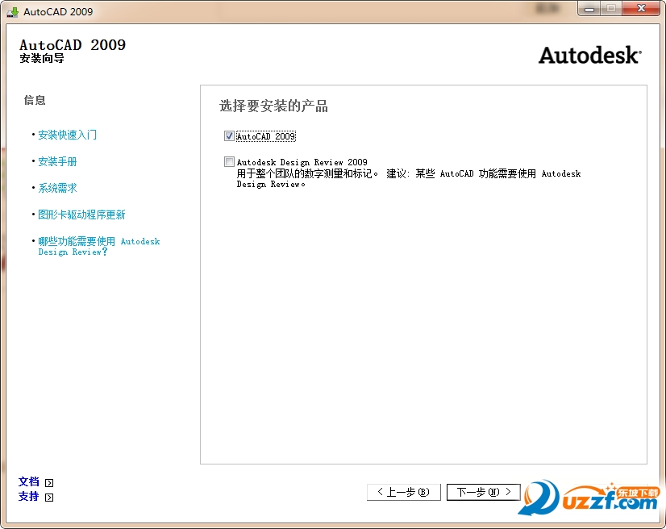Click the 安装向导 subtitle text

coord(42,58)
